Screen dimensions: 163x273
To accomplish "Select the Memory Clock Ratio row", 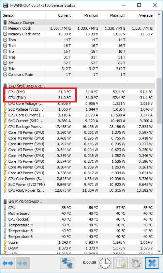I will pos(78,34).
